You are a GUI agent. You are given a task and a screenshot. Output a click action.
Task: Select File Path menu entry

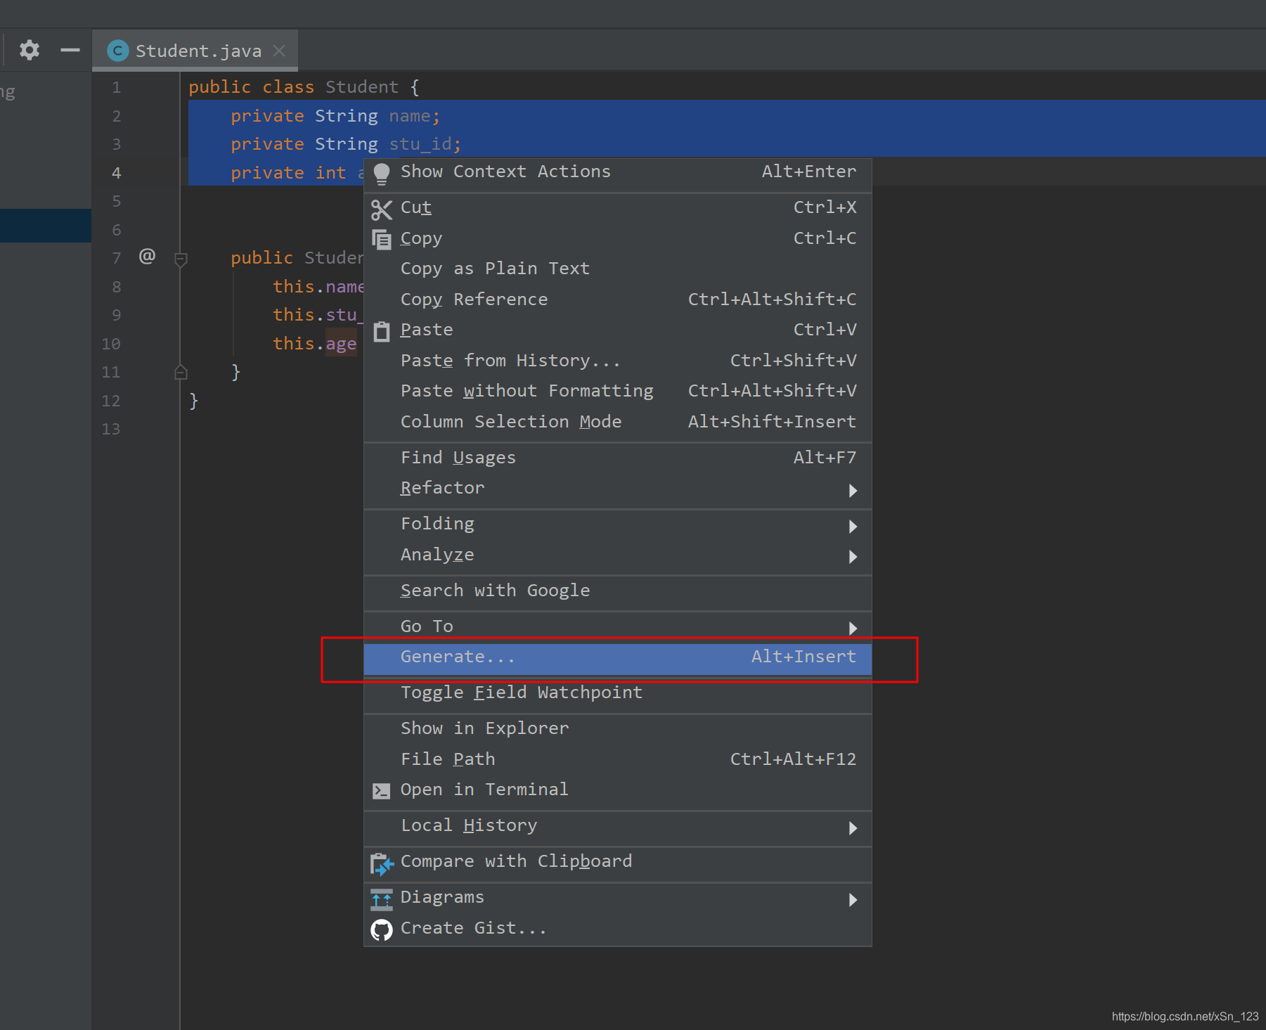tap(618, 759)
